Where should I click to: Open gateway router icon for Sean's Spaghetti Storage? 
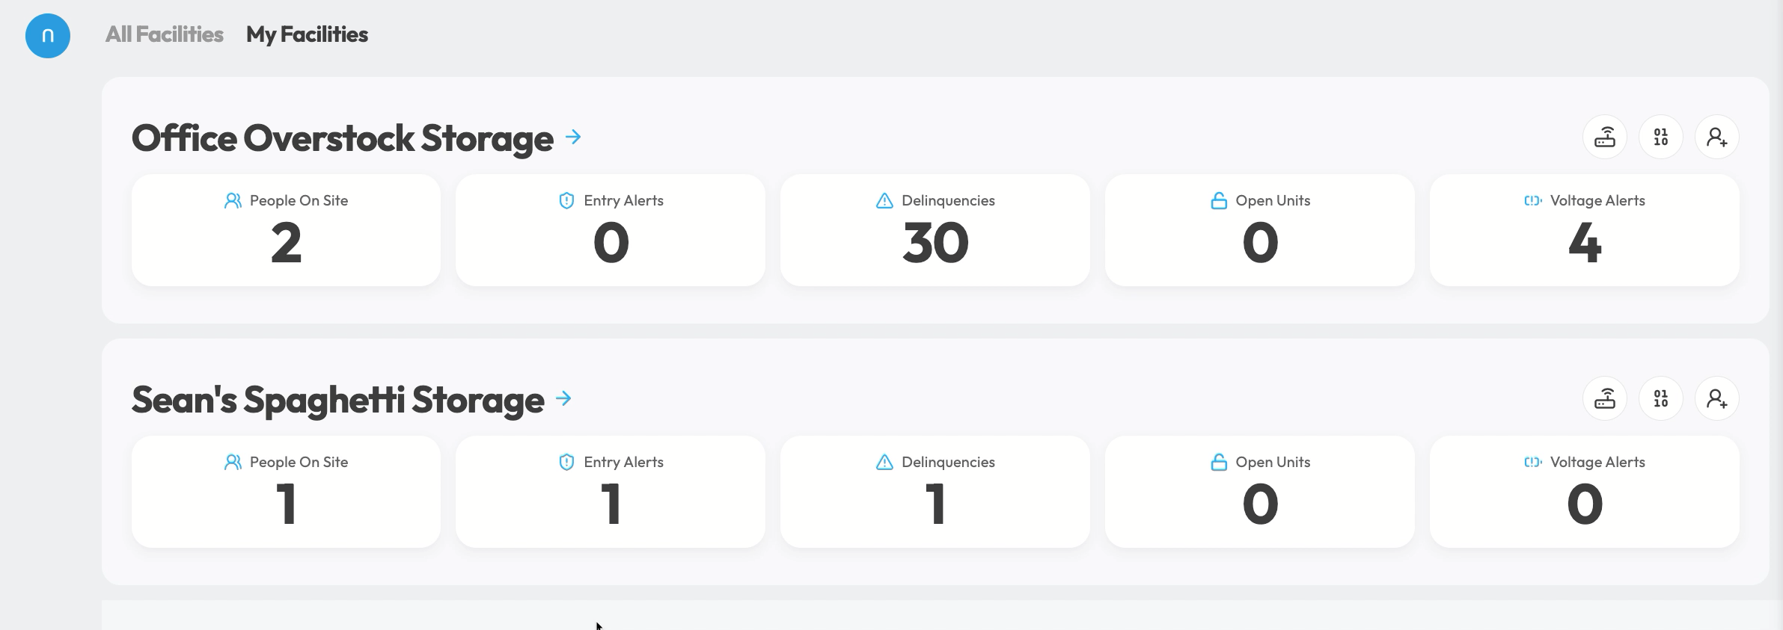pyautogui.click(x=1605, y=398)
